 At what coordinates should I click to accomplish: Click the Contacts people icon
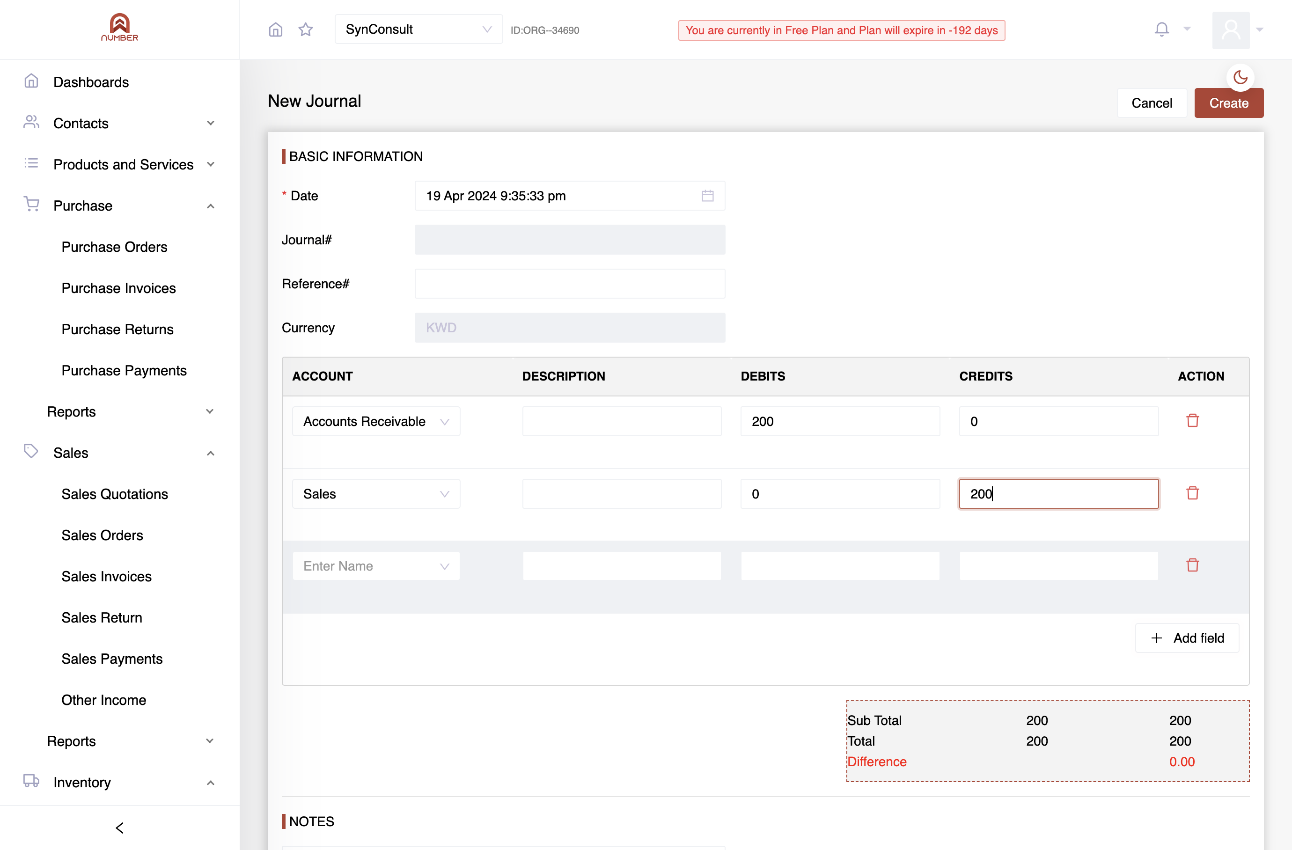[x=31, y=122]
